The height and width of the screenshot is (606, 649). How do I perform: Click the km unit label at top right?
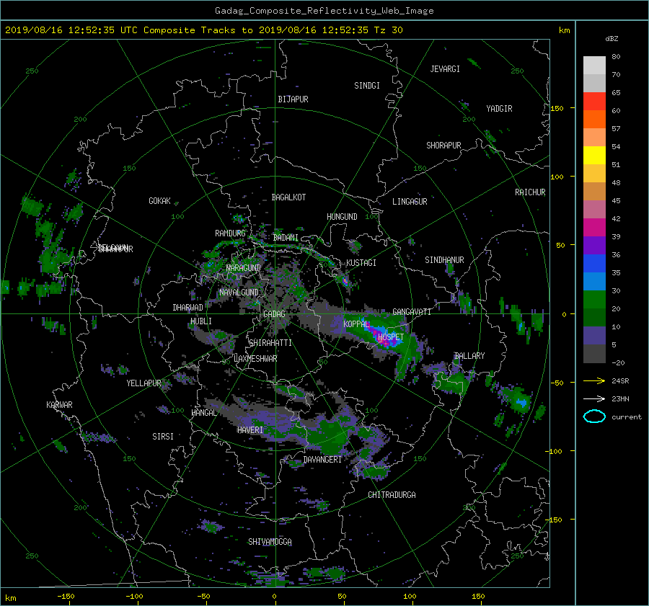564,30
